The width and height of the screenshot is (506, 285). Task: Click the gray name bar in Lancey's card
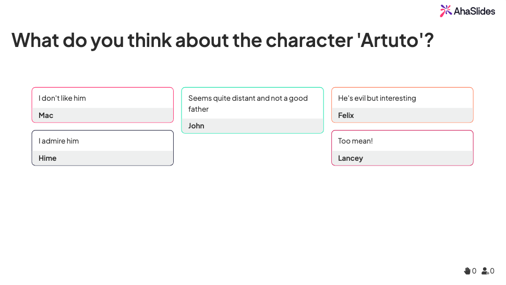(x=417, y=158)
